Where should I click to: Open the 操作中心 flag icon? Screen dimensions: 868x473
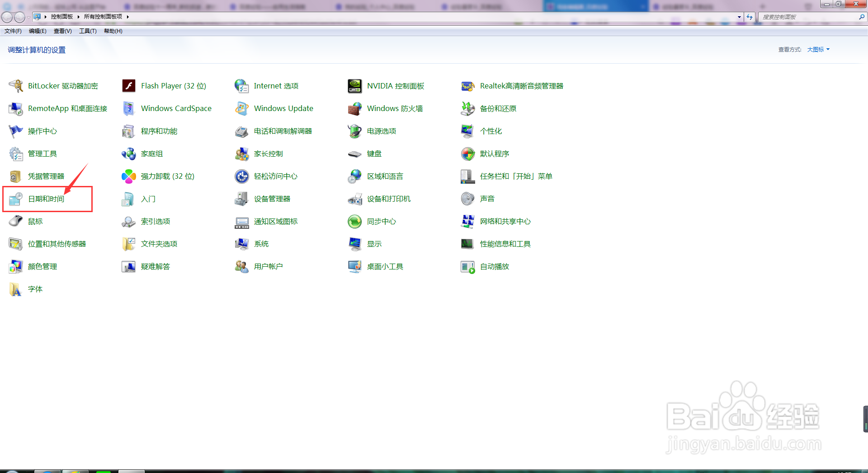[x=16, y=131]
